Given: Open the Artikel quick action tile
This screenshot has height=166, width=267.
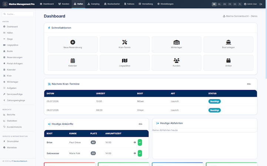Looking at the screenshot, I should [228, 63].
